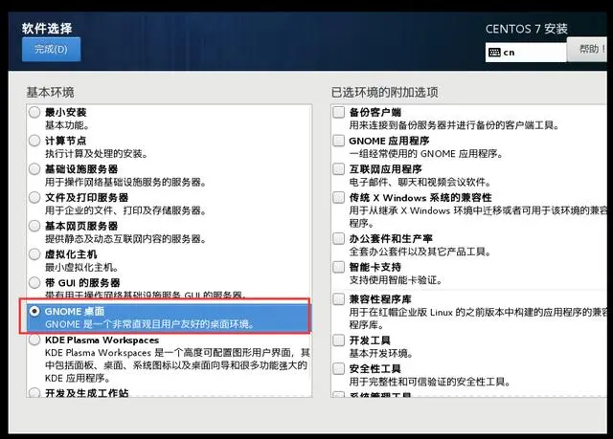Choose 开发及生成工作站 radio option
The height and width of the screenshot is (439, 613).
[x=34, y=392]
